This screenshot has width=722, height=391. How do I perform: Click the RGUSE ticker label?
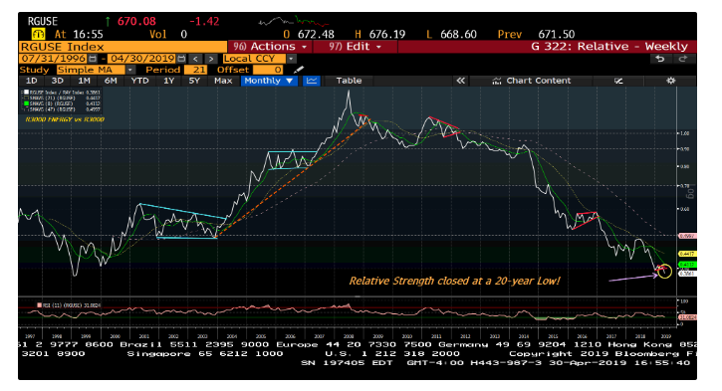pyautogui.click(x=43, y=21)
